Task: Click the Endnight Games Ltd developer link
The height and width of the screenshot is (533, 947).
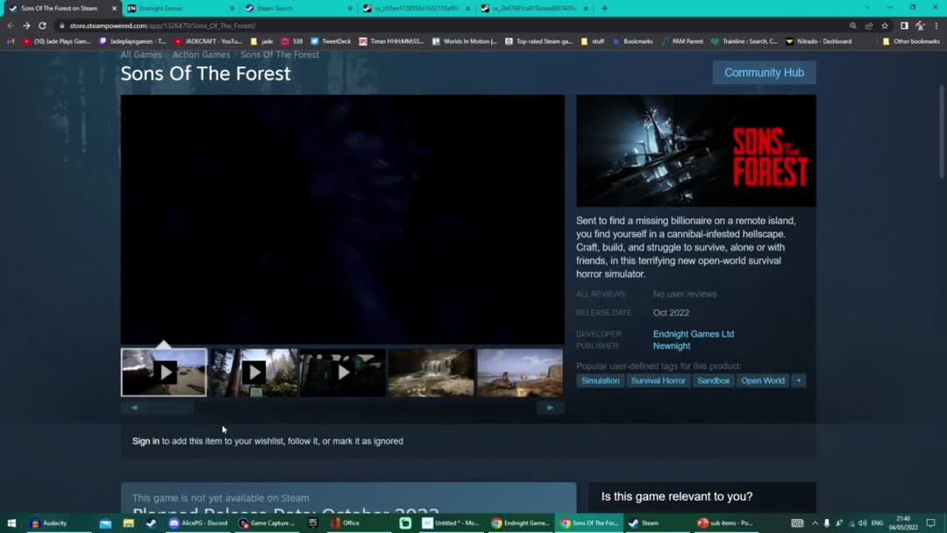Action: point(693,334)
